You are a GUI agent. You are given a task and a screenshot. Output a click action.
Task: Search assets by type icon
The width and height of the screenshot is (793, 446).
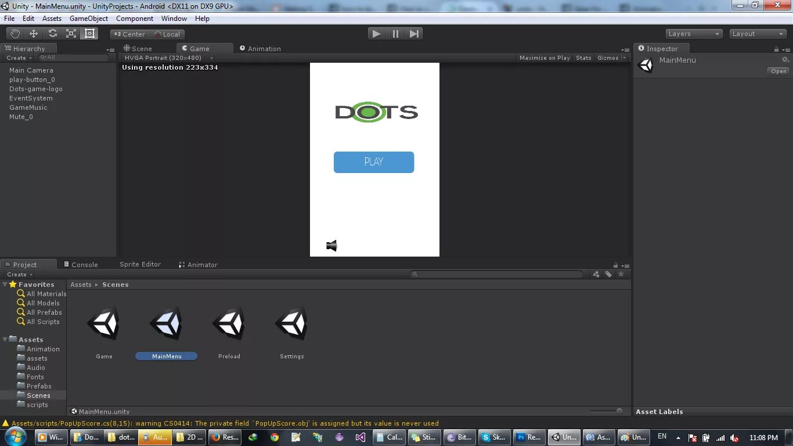coord(596,274)
